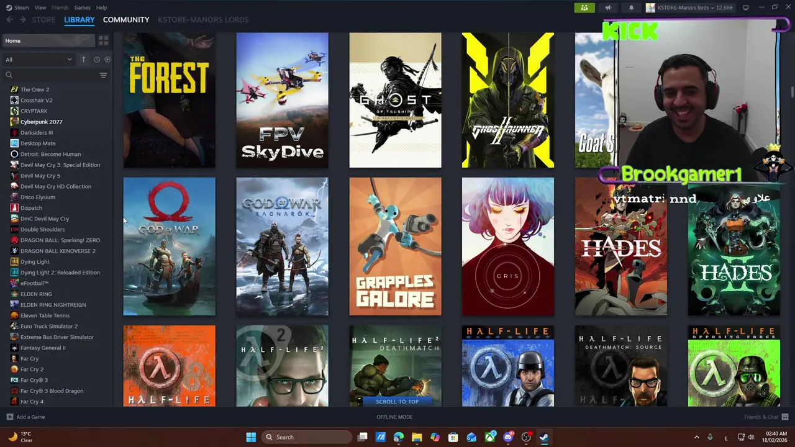Open the orange Half-Life cover
The height and width of the screenshot is (447, 795).
tap(170, 366)
